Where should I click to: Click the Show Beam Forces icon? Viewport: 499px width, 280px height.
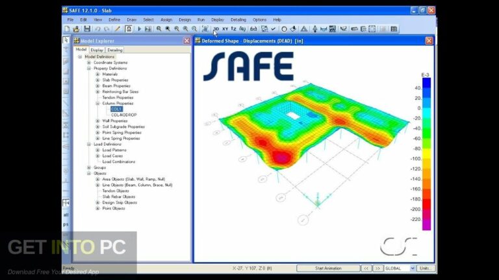[324, 29]
